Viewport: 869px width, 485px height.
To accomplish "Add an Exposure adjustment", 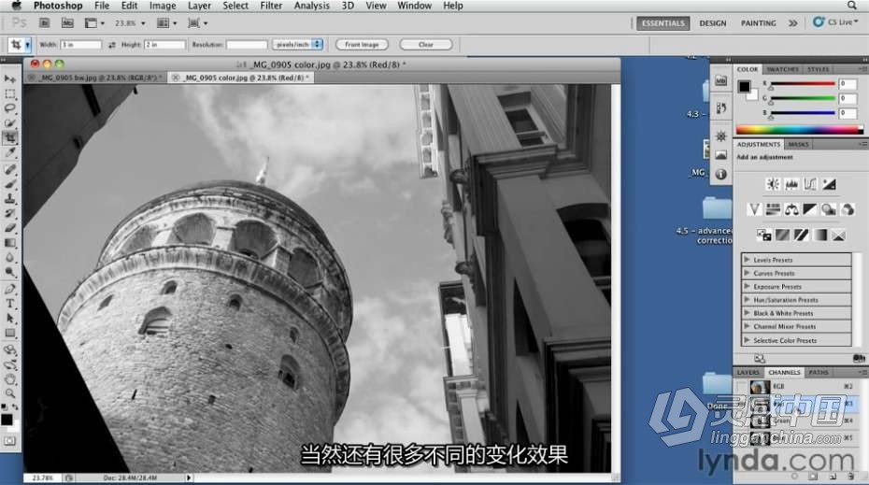I will pos(829,184).
